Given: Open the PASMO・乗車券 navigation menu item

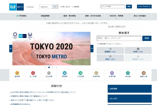Looking at the screenshot, I should click(x=116, y=17).
